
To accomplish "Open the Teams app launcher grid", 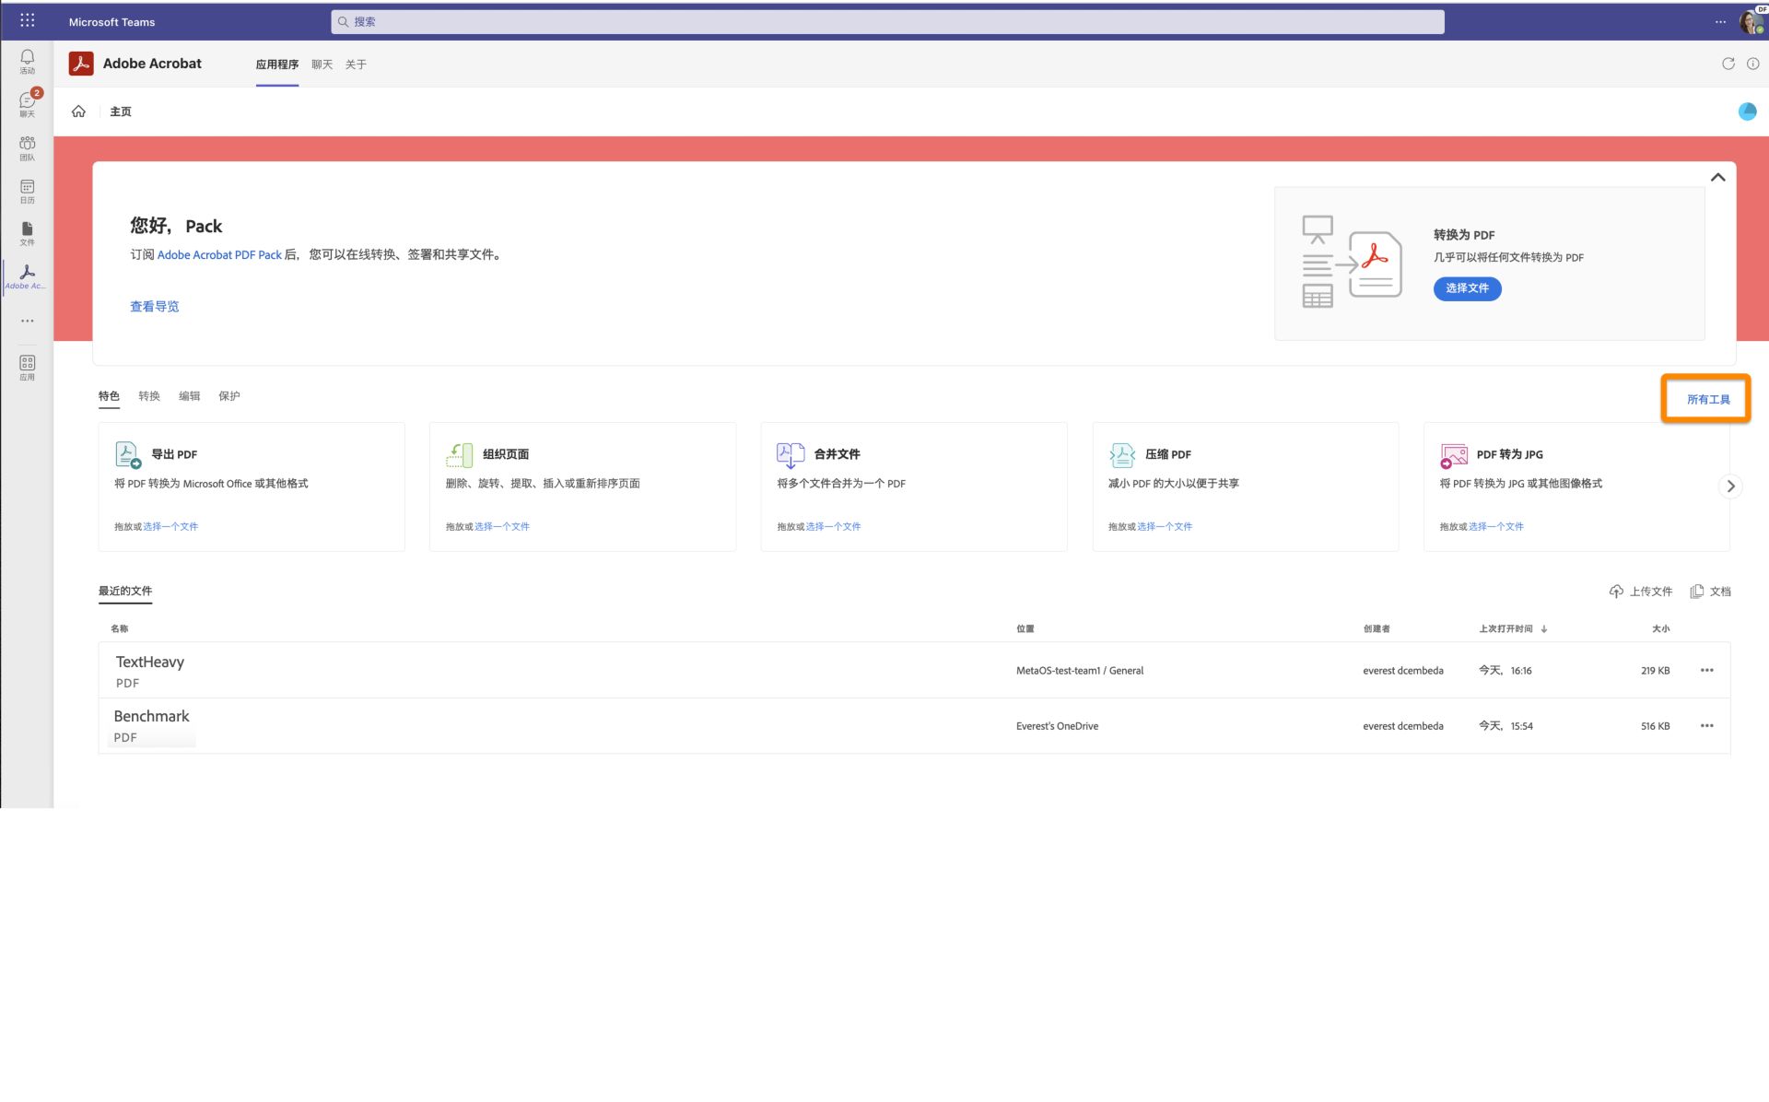I will pos(28,20).
